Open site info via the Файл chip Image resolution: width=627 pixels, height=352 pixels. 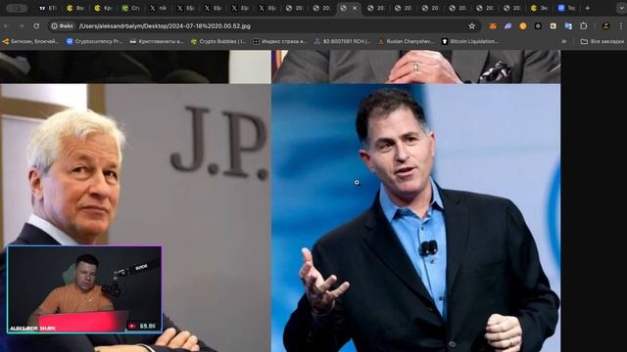coord(62,26)
